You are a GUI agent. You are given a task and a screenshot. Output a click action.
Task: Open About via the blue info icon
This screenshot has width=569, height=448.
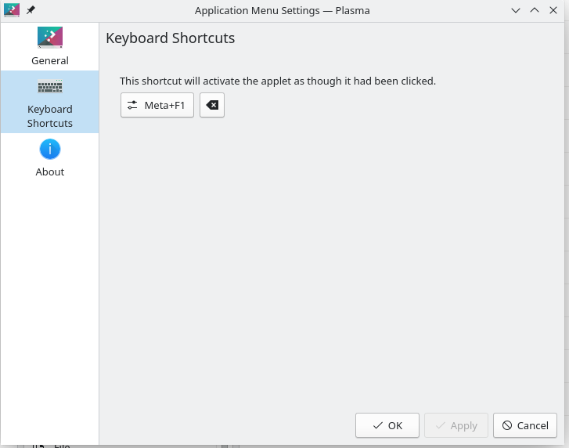(x=49, y=149)
